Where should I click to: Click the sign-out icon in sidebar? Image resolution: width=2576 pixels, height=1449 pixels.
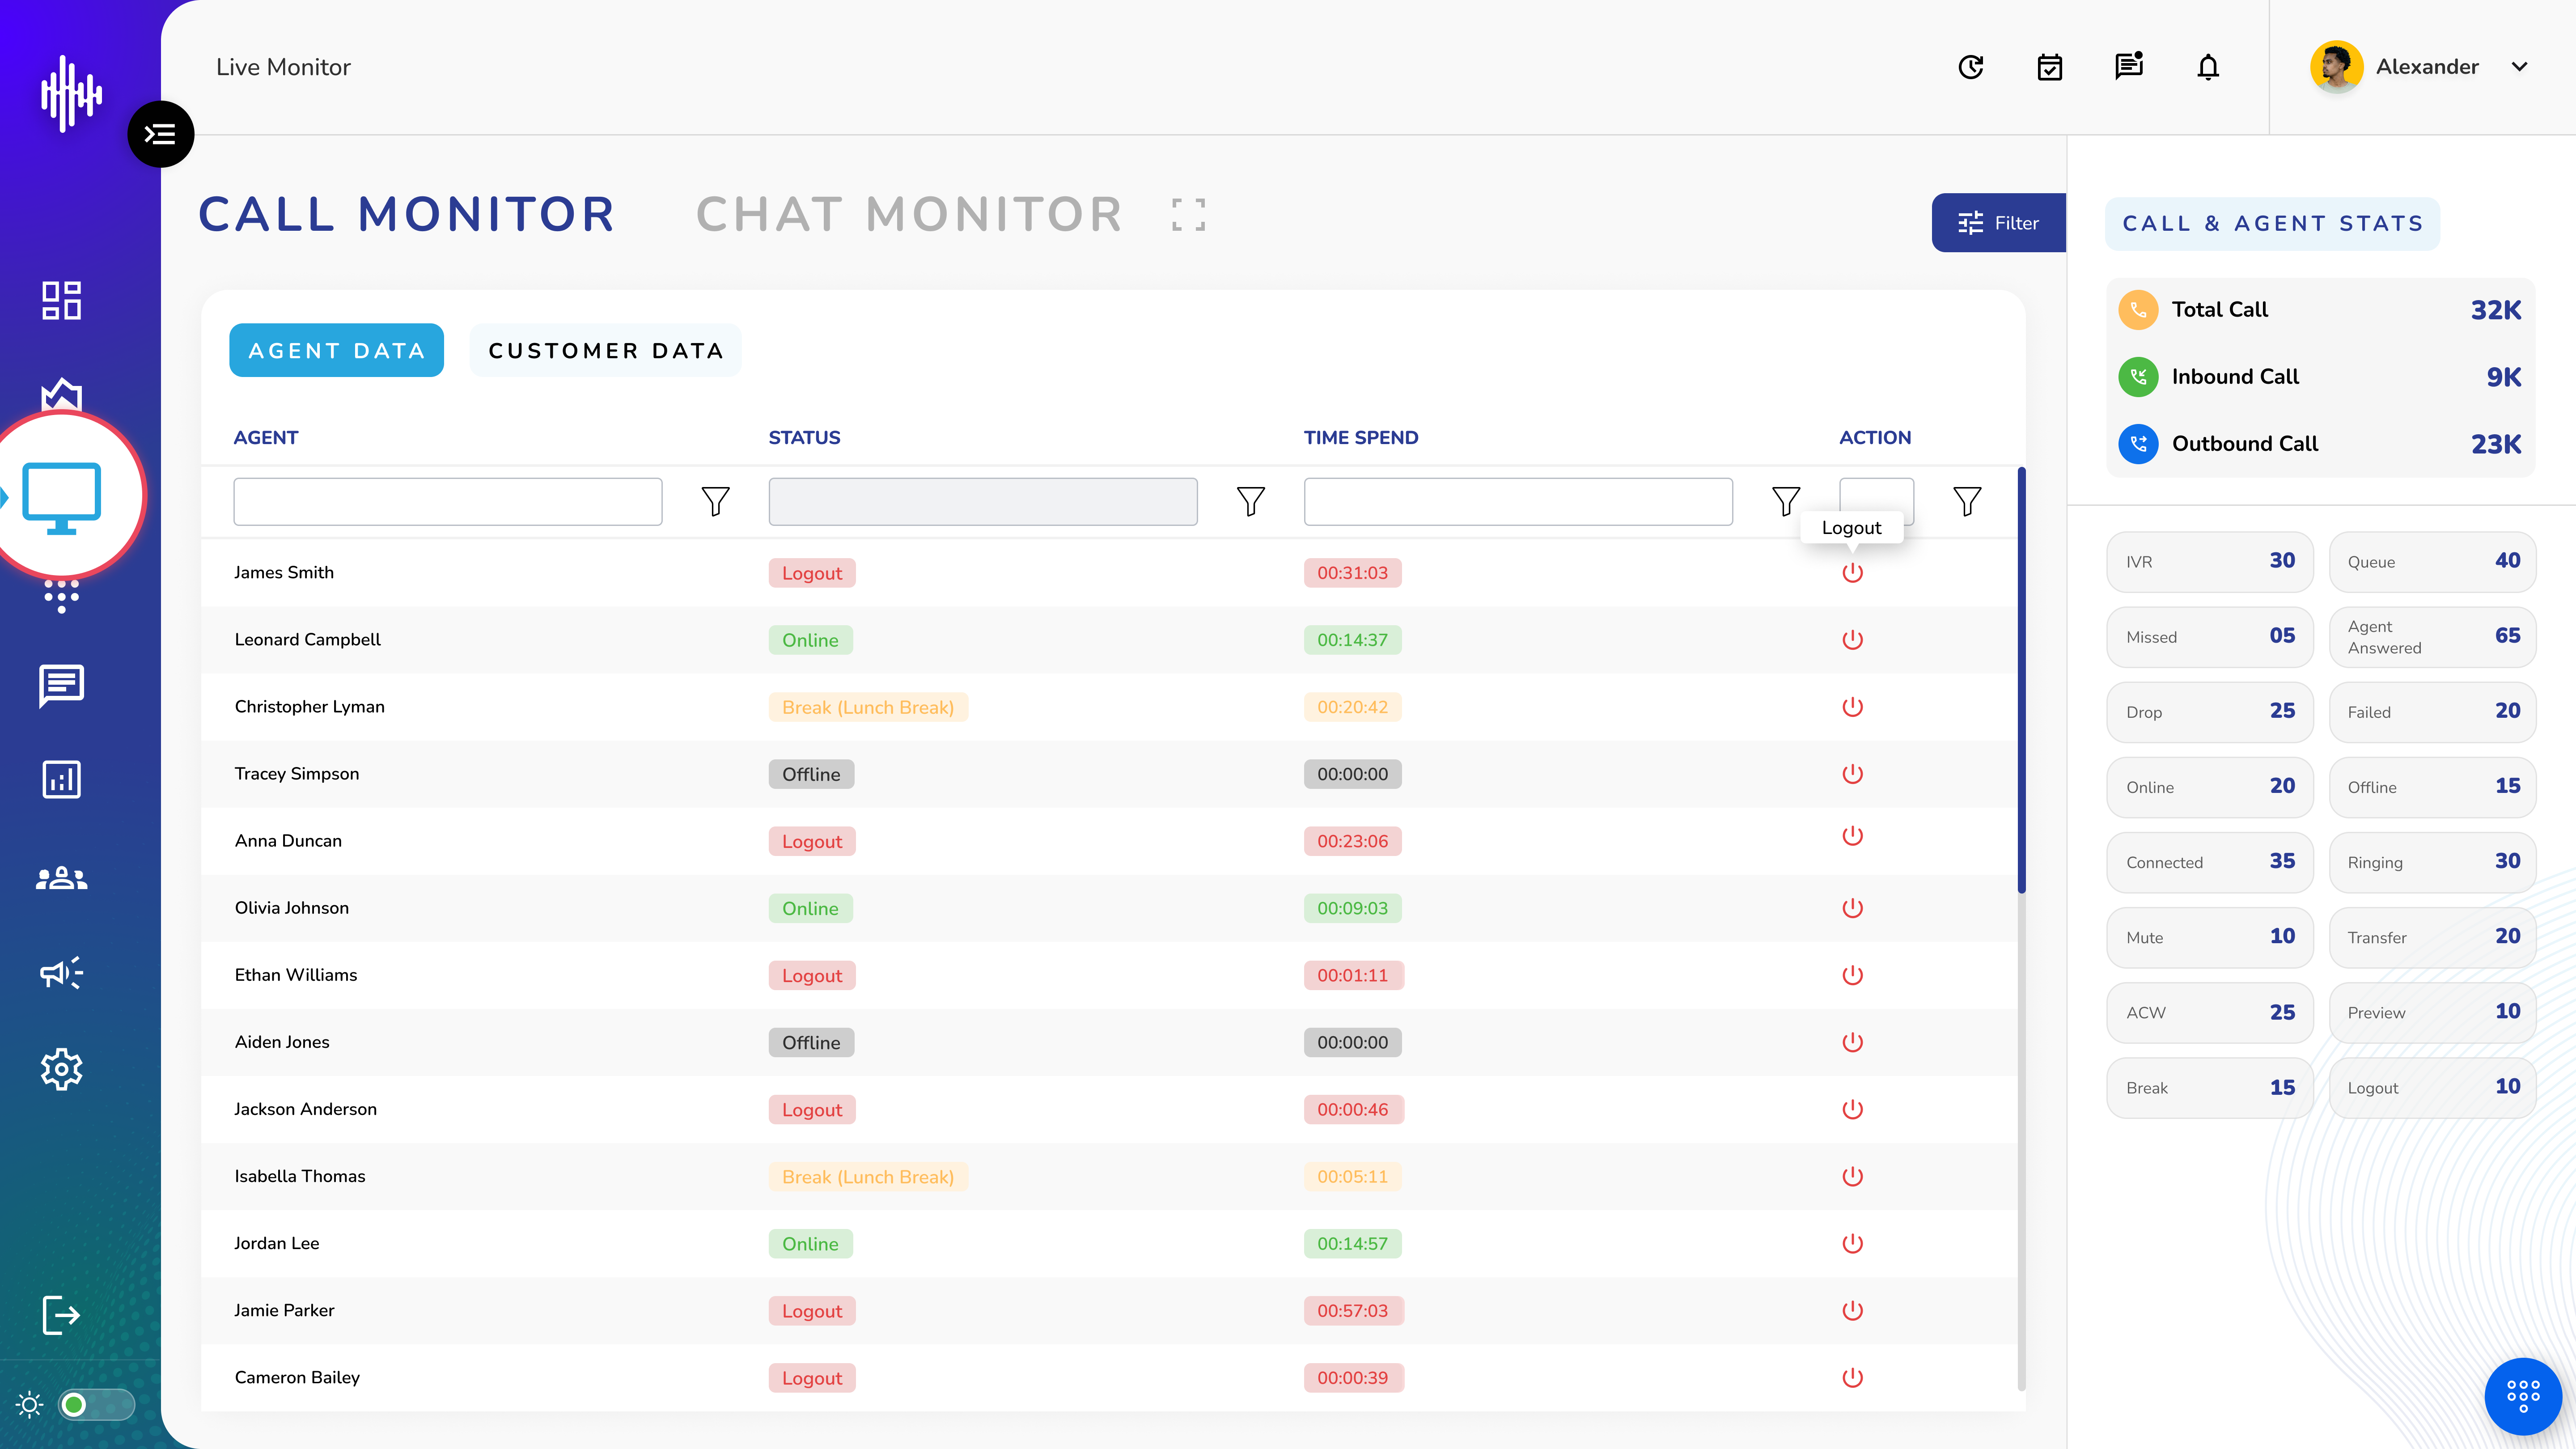pos(61,1314)
